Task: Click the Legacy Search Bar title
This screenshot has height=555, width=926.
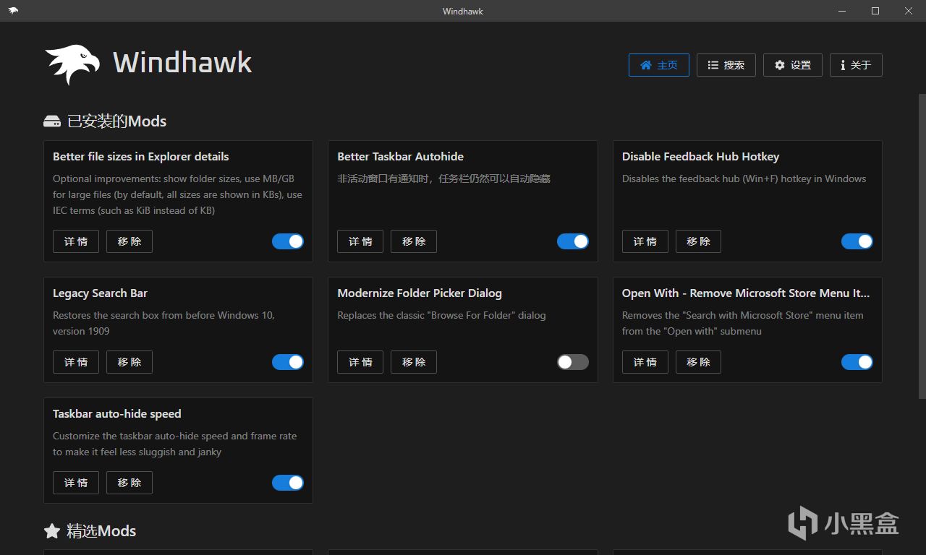Action: [x=100, y=293]
